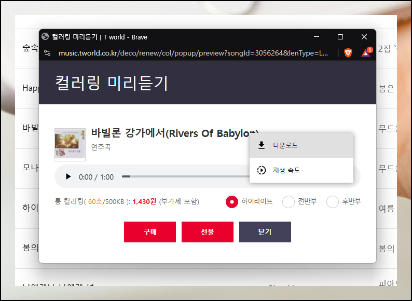Click the 컬러링 미리듣기 header title

[x=112, y=83]
